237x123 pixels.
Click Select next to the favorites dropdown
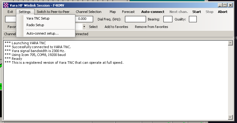(x=93, y=27)
